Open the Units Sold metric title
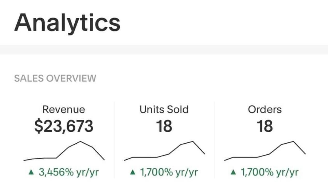The height and width of the screenshot is (194, 328). pyautogui.click(x=164, y=109)
